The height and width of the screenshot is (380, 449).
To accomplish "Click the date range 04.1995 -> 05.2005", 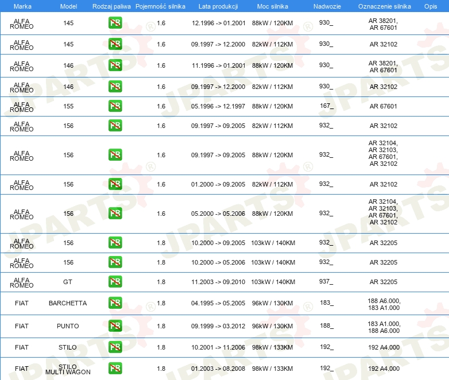I will click(218, 303).
